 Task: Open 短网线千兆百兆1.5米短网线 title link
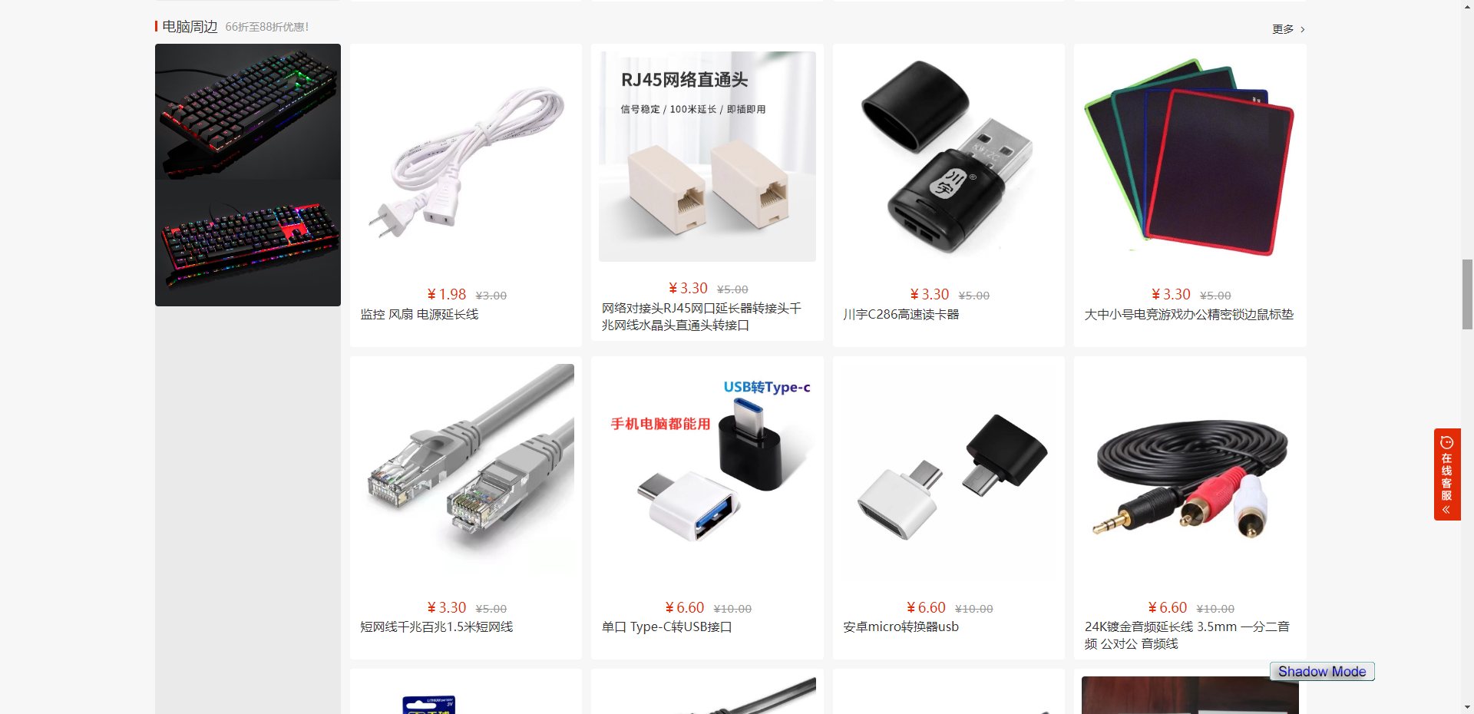click(437, 627)
